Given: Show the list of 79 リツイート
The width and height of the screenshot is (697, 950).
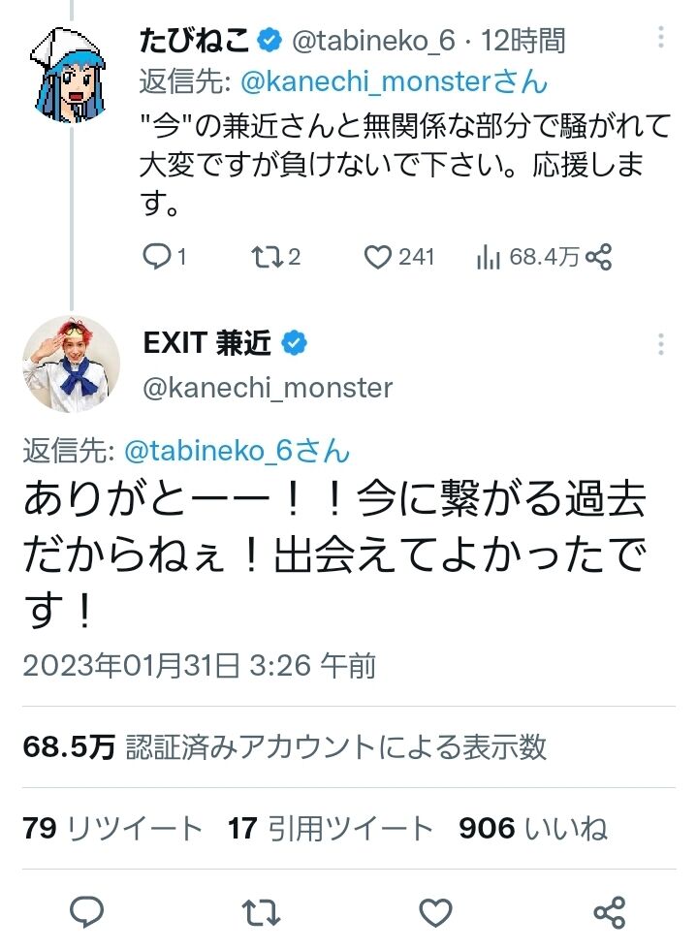Looking at the screenshot, I should click(112, 828).
